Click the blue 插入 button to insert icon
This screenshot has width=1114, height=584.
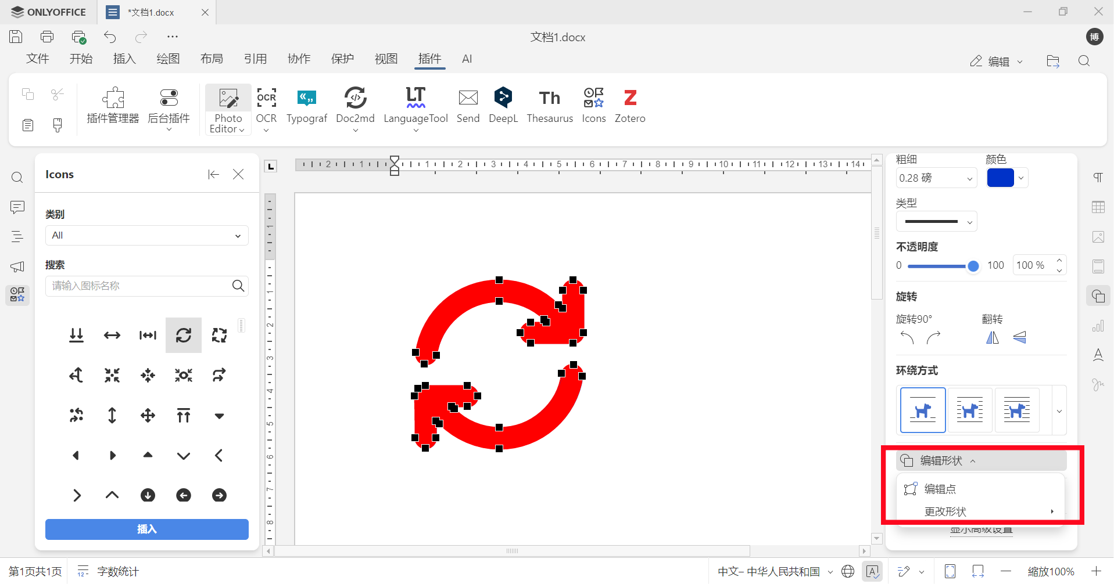(x=146, y=529)
